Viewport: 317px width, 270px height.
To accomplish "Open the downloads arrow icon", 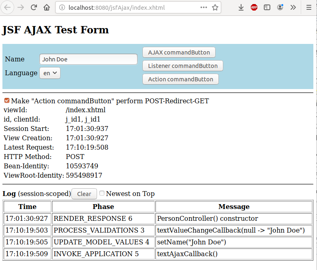I will (241, 7).
